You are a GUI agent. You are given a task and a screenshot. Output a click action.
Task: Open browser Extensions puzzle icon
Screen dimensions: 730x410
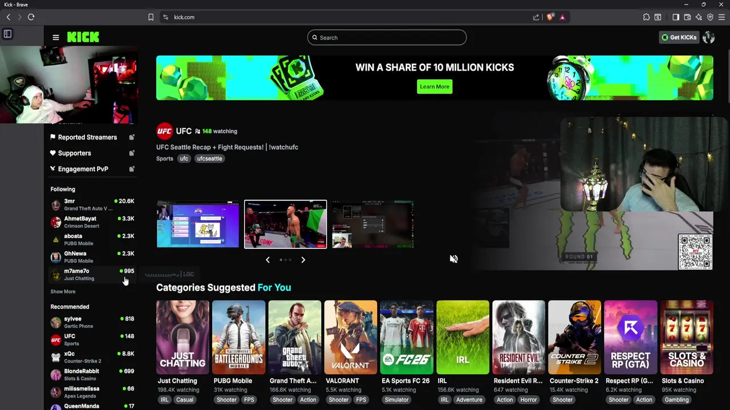[x=646, y=17]
